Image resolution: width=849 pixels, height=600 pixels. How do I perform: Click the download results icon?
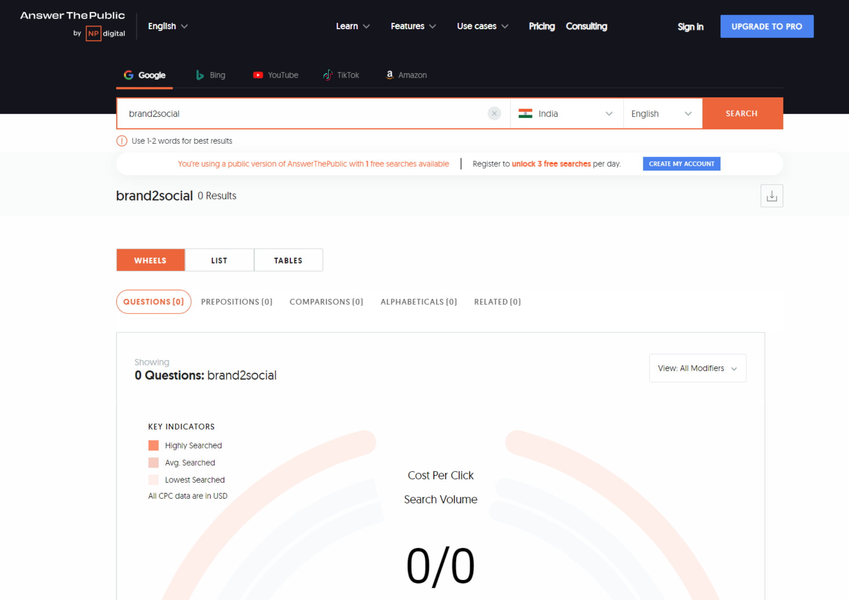click(x=771, y=196)
